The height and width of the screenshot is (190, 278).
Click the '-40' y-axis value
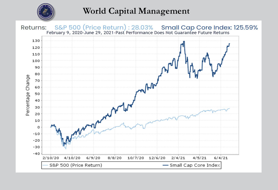coord(36,154)
